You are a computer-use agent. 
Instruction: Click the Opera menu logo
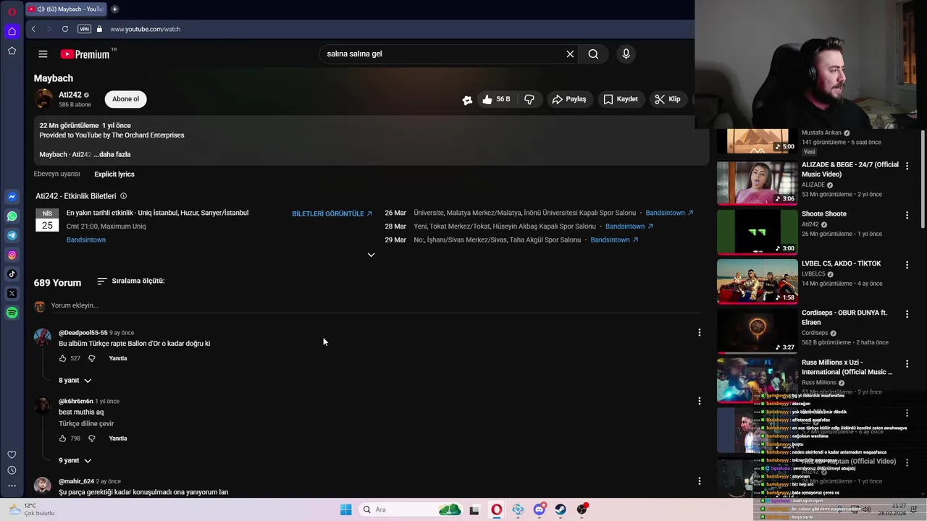(12, 12)
